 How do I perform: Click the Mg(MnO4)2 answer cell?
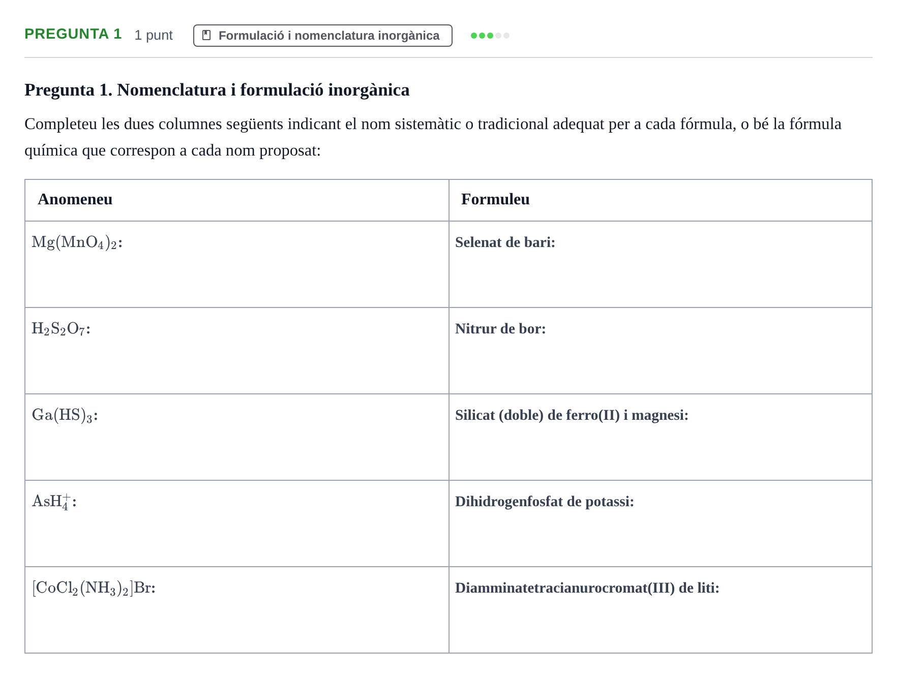[237, 264]
